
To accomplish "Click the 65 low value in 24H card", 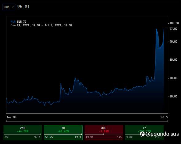I will coord(6,137).
